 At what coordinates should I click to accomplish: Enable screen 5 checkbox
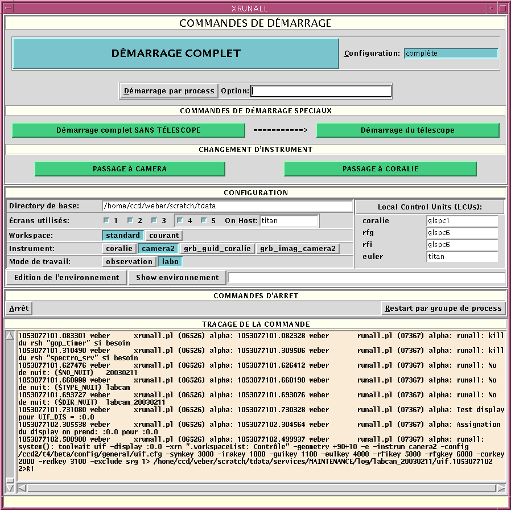click(x=204, y=221)
